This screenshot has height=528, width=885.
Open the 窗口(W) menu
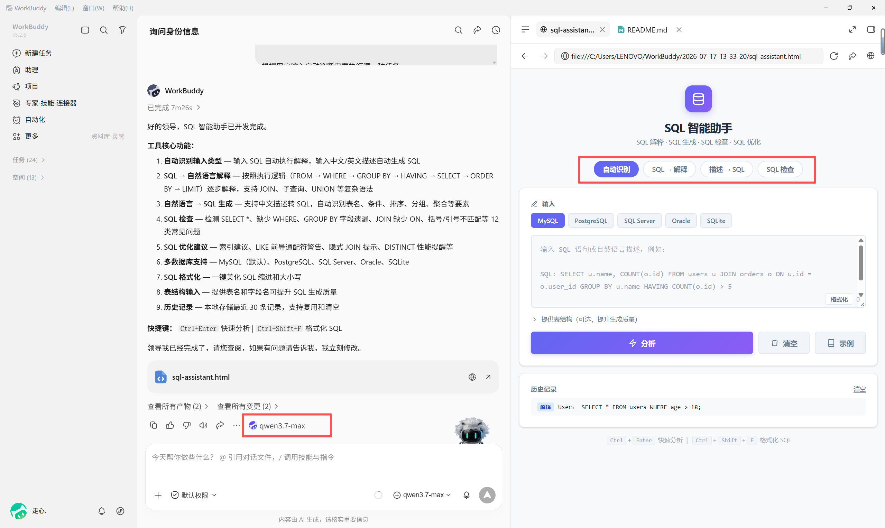93,8
